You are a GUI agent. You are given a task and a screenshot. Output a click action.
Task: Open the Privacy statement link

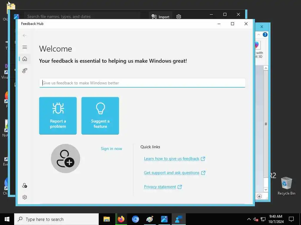(x=163, y=187)
